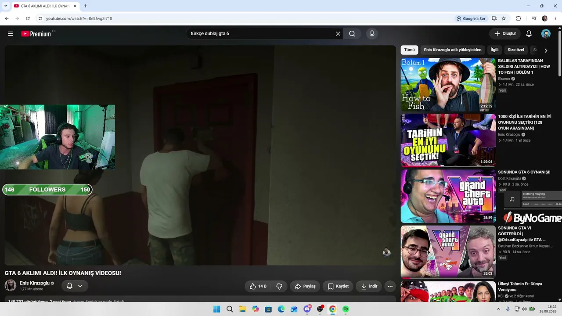Open 'SONUNDA GTA VI GÖSTERİLDİ' video thumbnail

click(x=448, y=252)
